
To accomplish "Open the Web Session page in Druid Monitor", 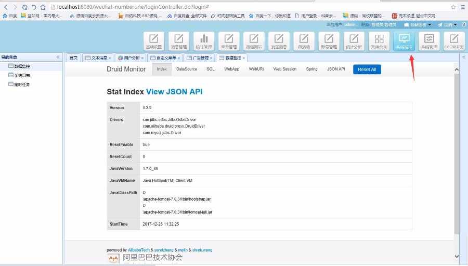I will click(x=285, y=69).
